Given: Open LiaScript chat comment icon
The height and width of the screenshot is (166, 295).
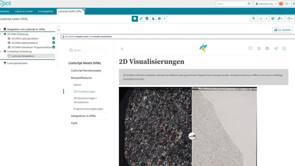Looking at the screenshot, I should pos(250,48).
